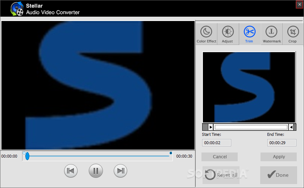Image resolution: width=304 pixels, height=188 pixels.
Task: Click the Apply button
Action: (x=279, y=157)
